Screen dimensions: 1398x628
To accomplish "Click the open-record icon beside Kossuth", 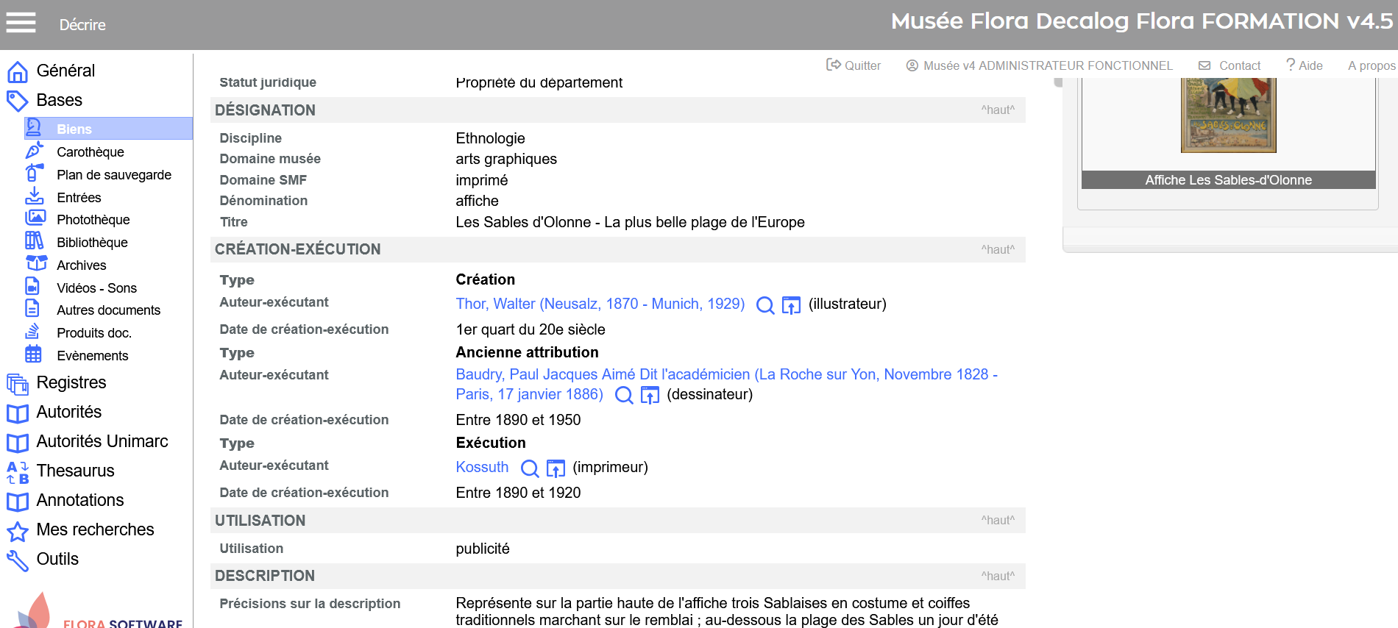I will coord(556,468).
